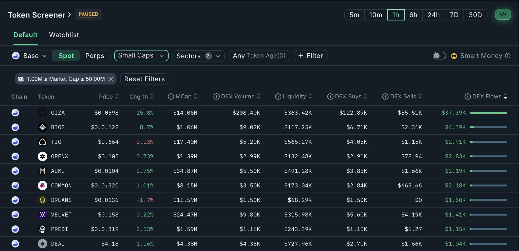The width and height of the screenshot is (519, 251).
Task: Remove the Market Cap filter chip
Action: [111, 79]
